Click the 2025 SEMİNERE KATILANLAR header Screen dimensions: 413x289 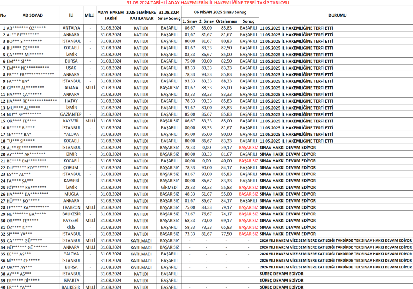(x=141, y=15)
